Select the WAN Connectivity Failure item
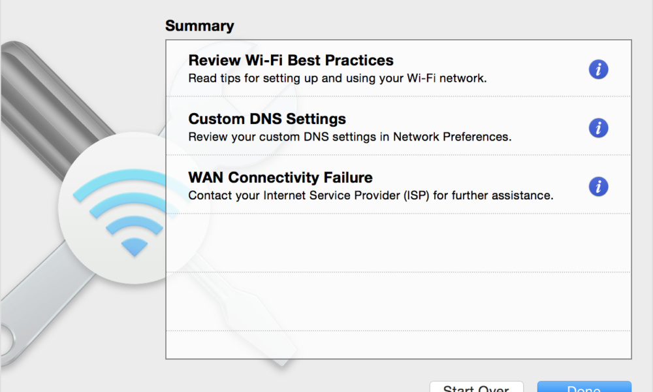 (x=366, y=185)
